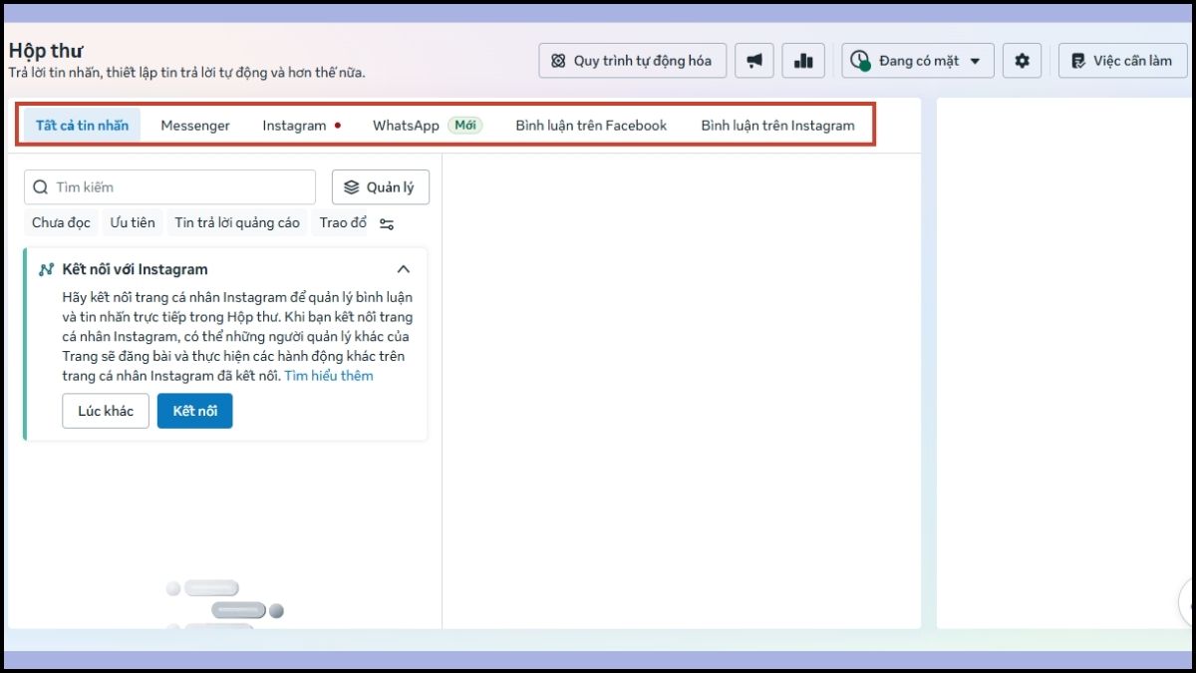Image resolution: width=1196 pixels, height=673 pixels.
Task: Open the bar chart insights icon
Action: click(x=803, y=61)
